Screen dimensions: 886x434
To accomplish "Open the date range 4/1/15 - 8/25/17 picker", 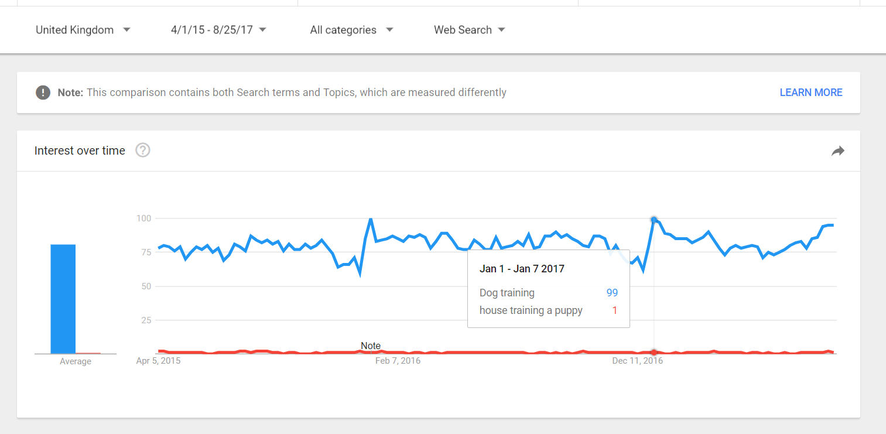I will [217, 29].
